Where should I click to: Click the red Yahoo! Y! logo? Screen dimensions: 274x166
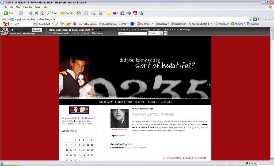tap(6, 24)
